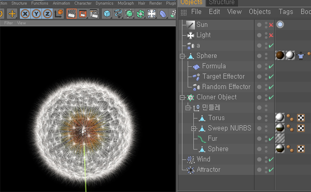
Task: Disable the Cloner Object checkmark
Action: (271, 97)
